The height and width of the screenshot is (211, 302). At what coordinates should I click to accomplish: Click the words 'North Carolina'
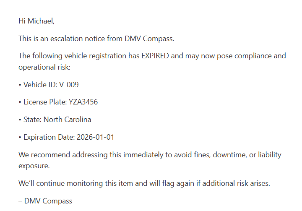click(67, 120)
